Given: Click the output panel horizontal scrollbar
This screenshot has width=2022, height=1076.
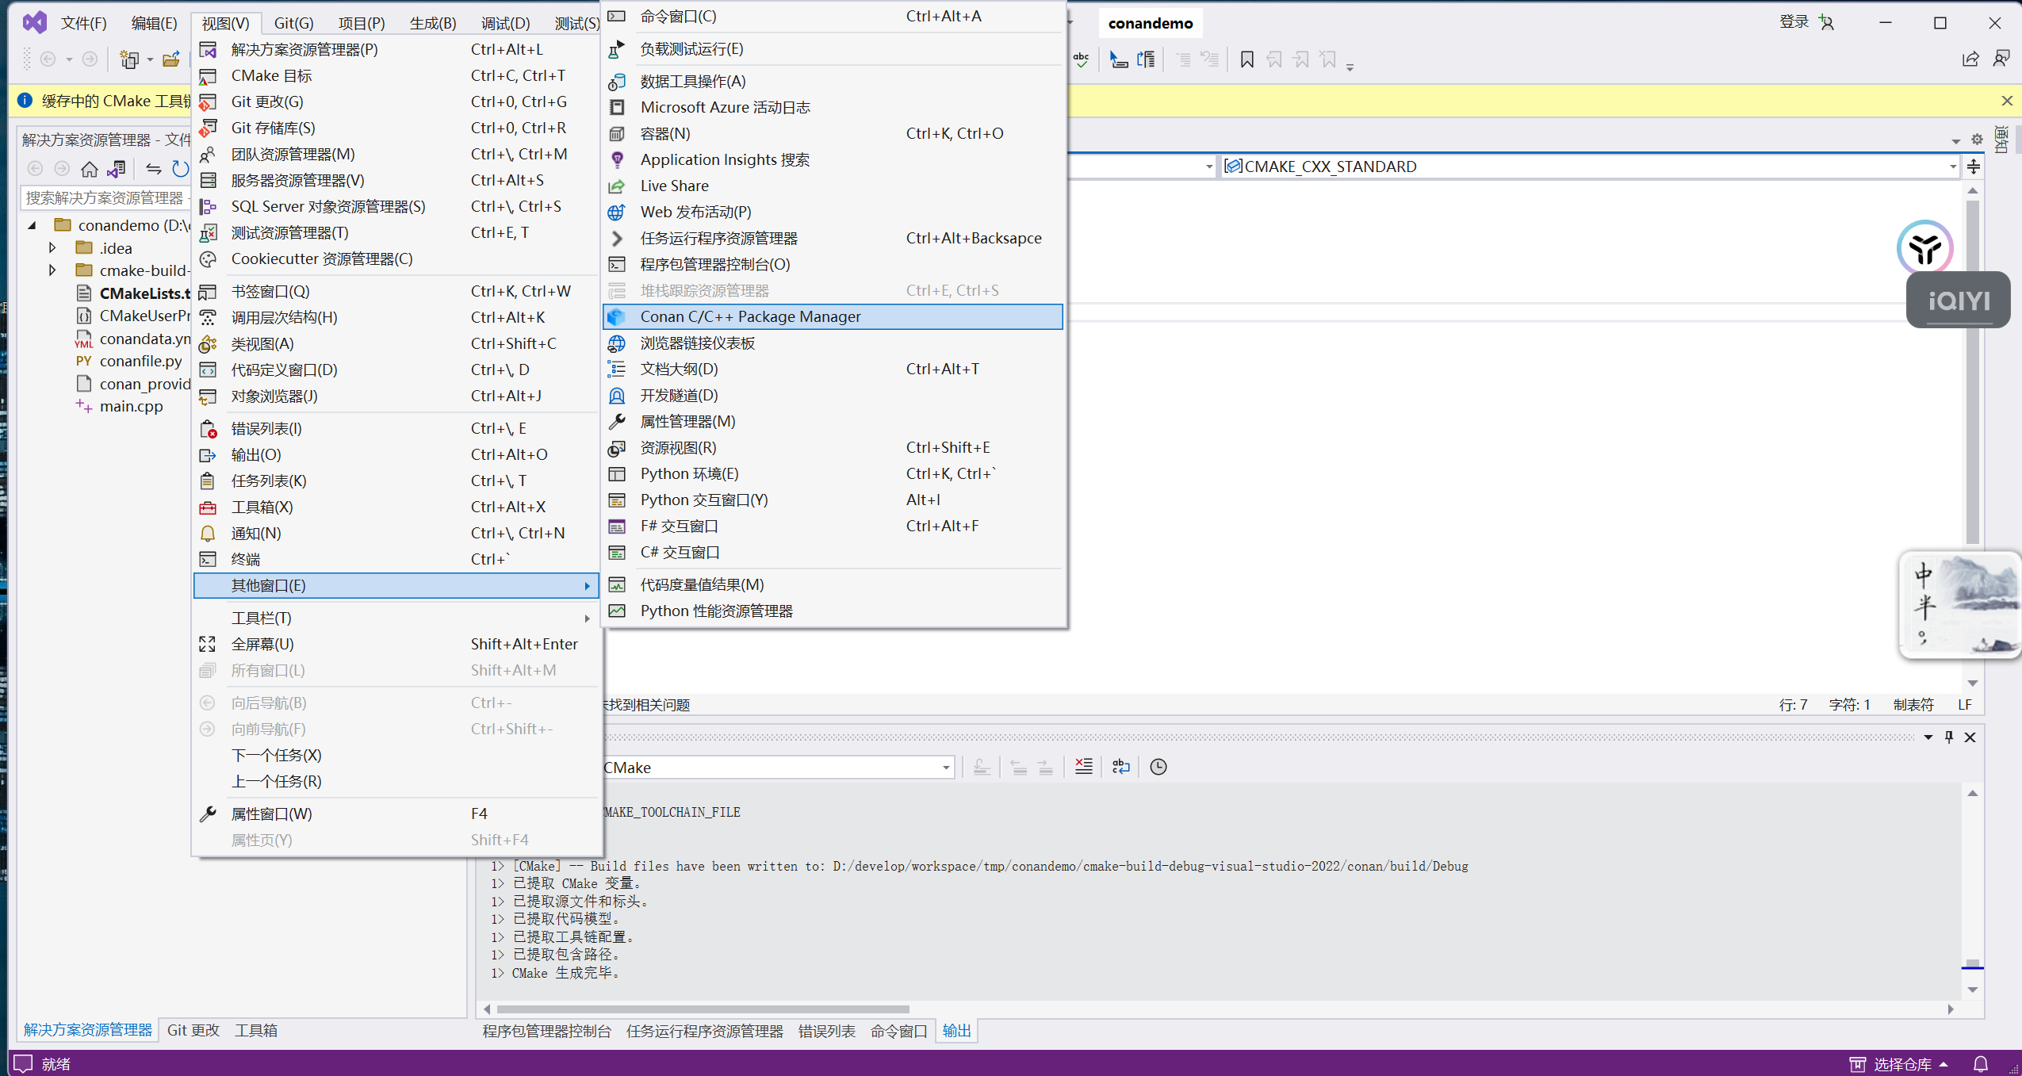Looking at the screenshot, I should (703, 1009).
